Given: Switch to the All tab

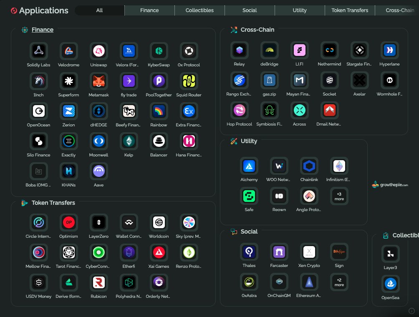Looking at the screenshot, I should [99, 10].
